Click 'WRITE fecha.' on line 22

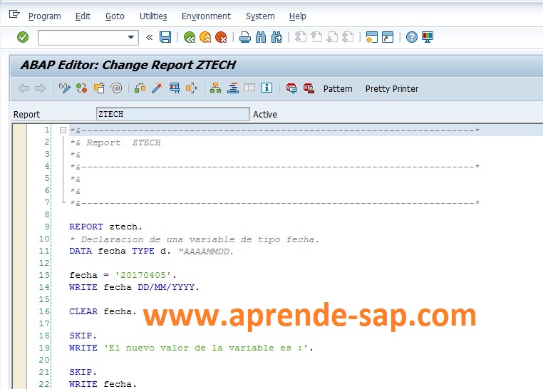[103, 384]
